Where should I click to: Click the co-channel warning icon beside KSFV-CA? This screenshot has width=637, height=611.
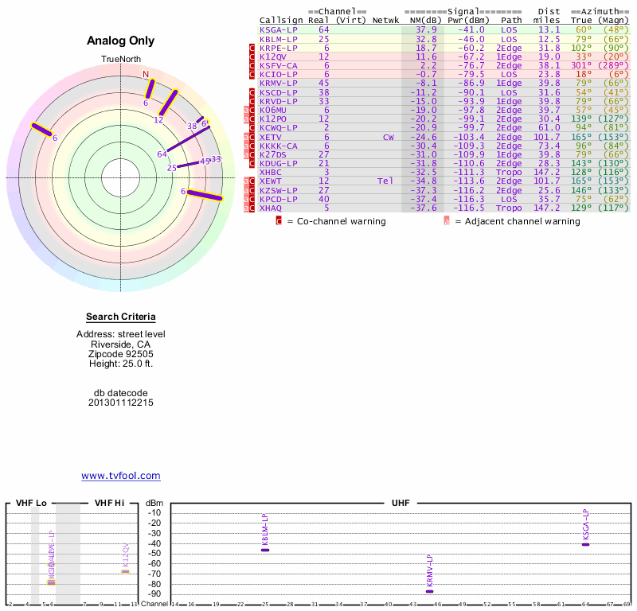click(252, 65)
